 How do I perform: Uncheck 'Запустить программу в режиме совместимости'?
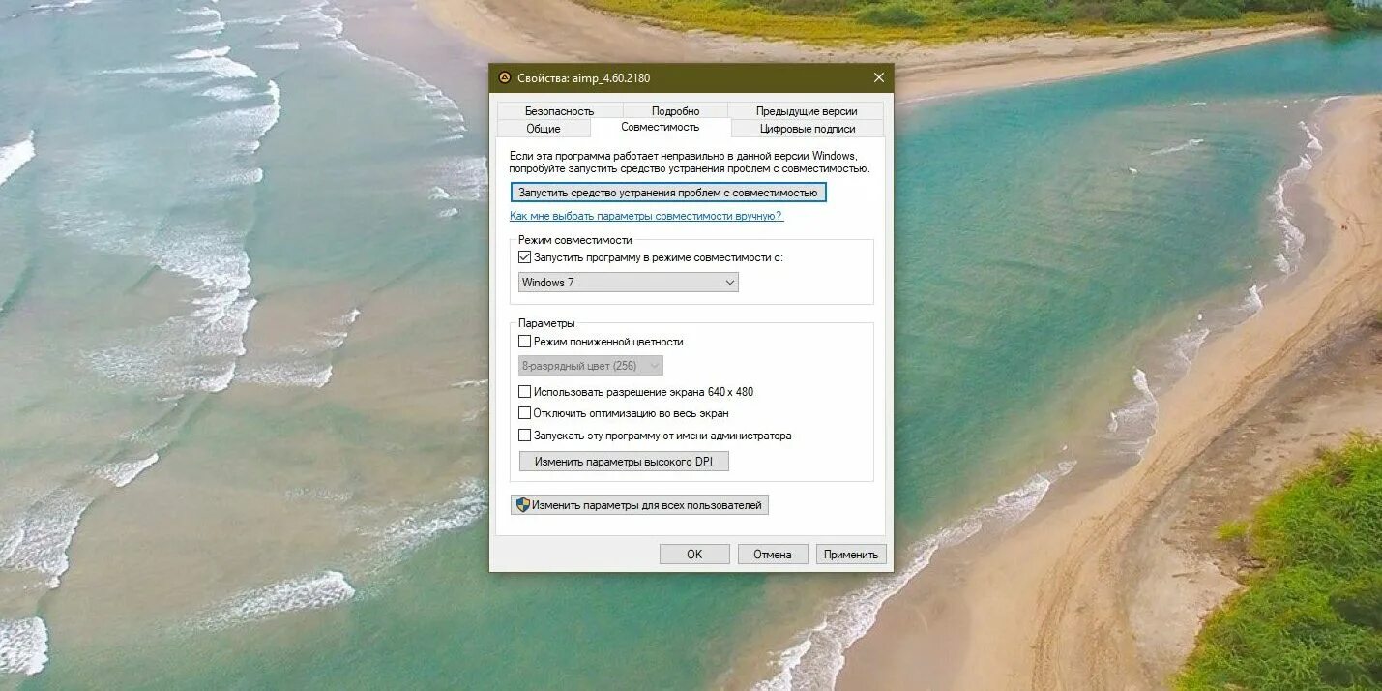524,256
